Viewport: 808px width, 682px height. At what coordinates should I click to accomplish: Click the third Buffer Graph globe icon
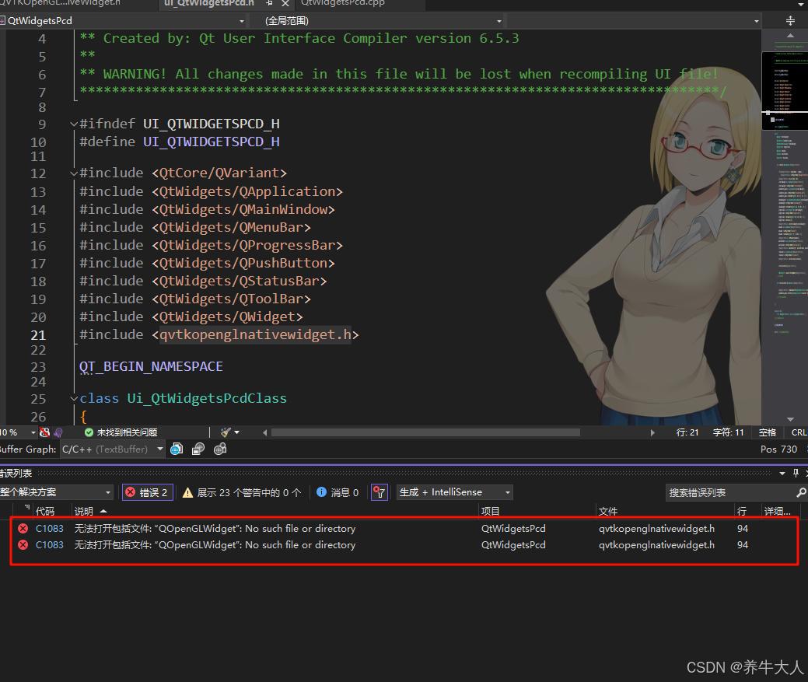pos(220,449)
